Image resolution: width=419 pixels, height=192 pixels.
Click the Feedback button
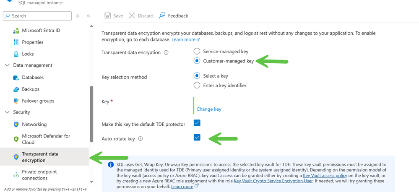pos(174,16)
